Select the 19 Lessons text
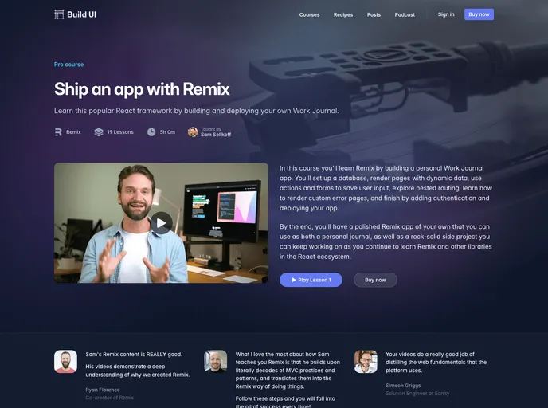The height and width of the screenshot is (408, 548). click(x=120, y=132)
